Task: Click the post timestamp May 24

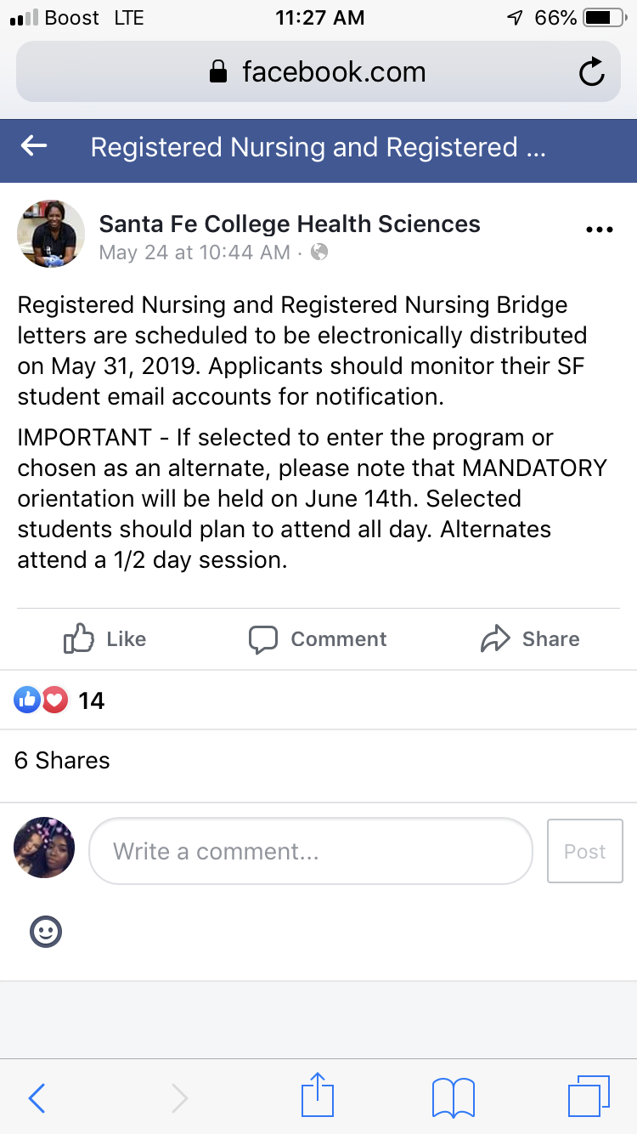Action: tap(194, 252)
